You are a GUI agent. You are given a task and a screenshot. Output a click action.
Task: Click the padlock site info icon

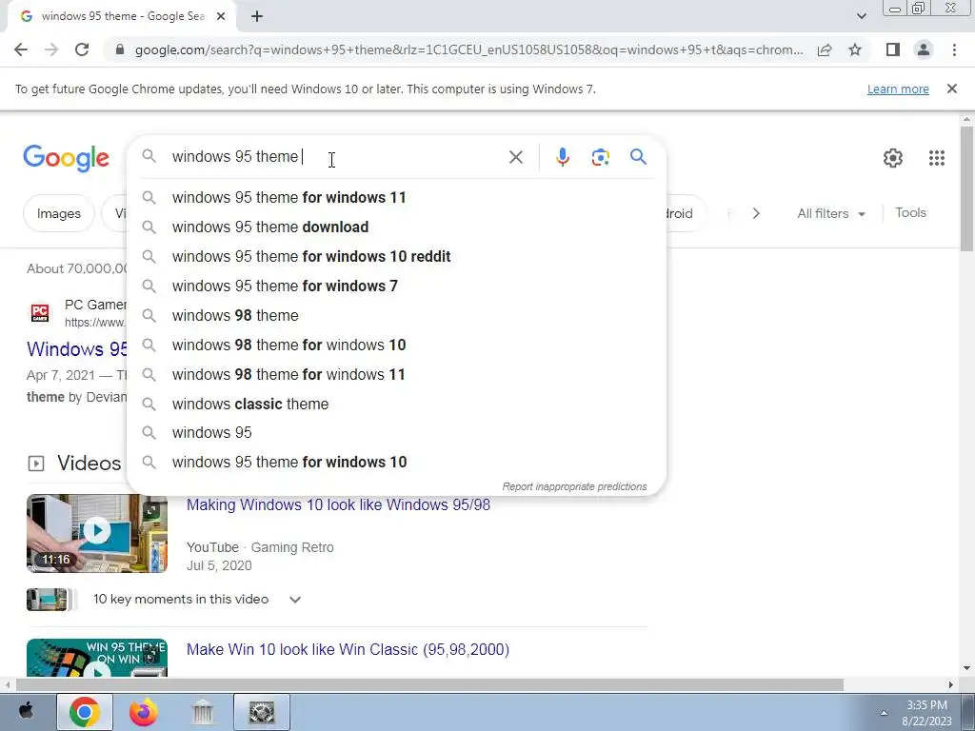click(120, 49)
